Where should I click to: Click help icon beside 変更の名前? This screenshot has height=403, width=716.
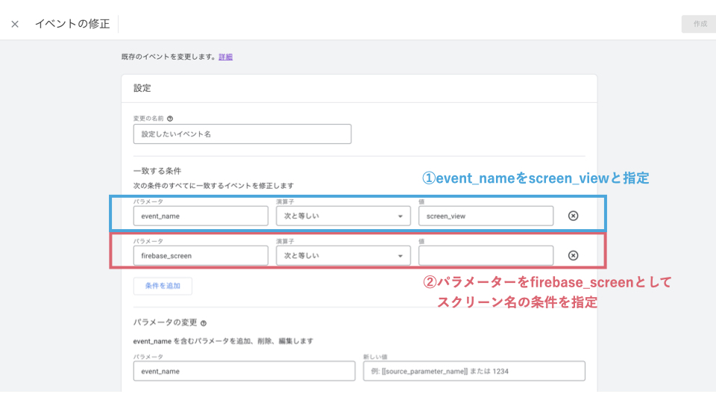pos(170,119)
